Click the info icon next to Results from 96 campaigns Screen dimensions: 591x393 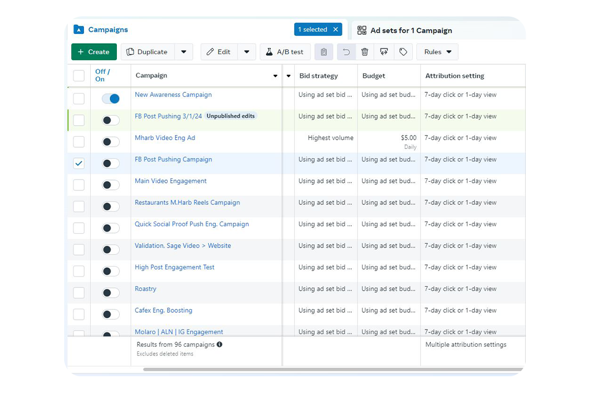(x=219, y=344)
